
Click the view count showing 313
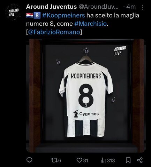[111, 160]
